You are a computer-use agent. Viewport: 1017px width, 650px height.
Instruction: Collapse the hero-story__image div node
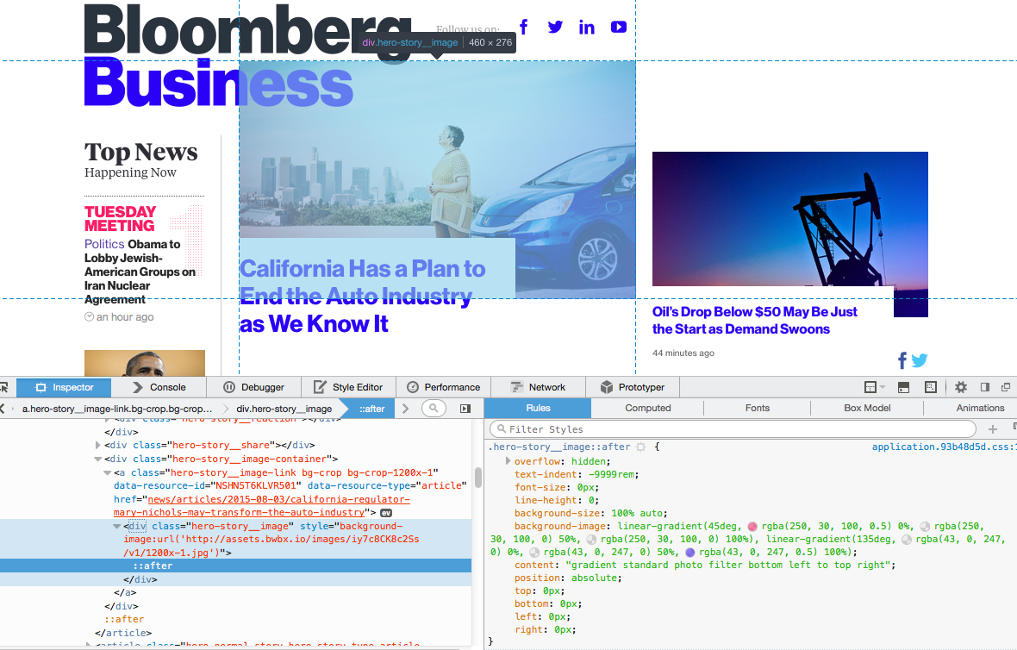pyautogui.click(x=117, y=526)
